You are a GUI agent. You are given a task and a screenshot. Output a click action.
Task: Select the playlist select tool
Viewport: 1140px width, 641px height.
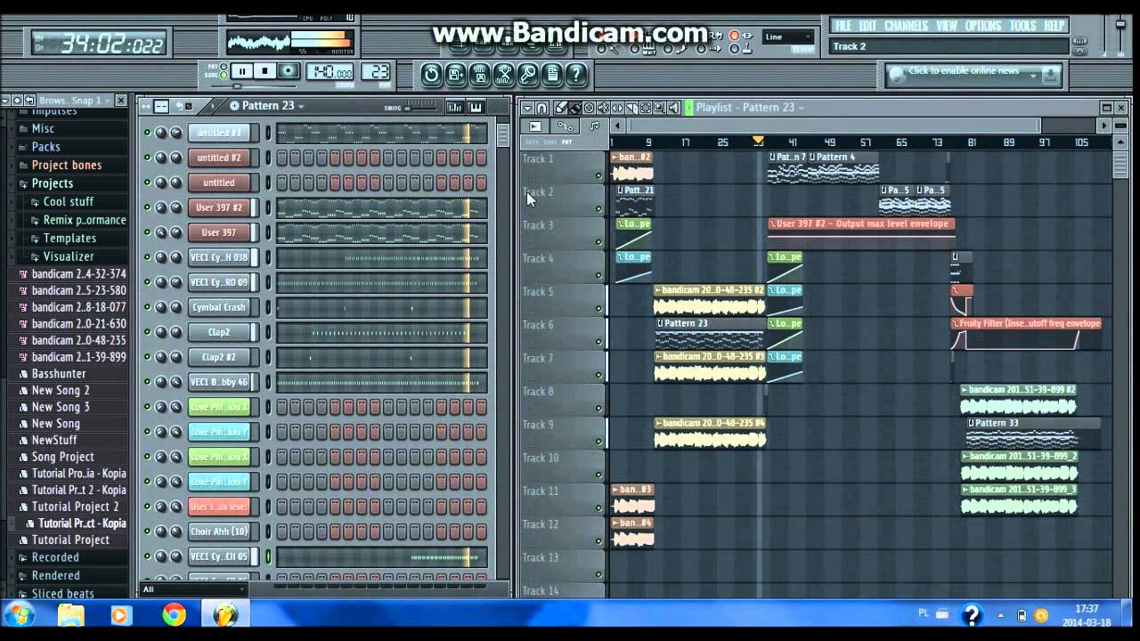pyautogui.click(x=646, y=108)
